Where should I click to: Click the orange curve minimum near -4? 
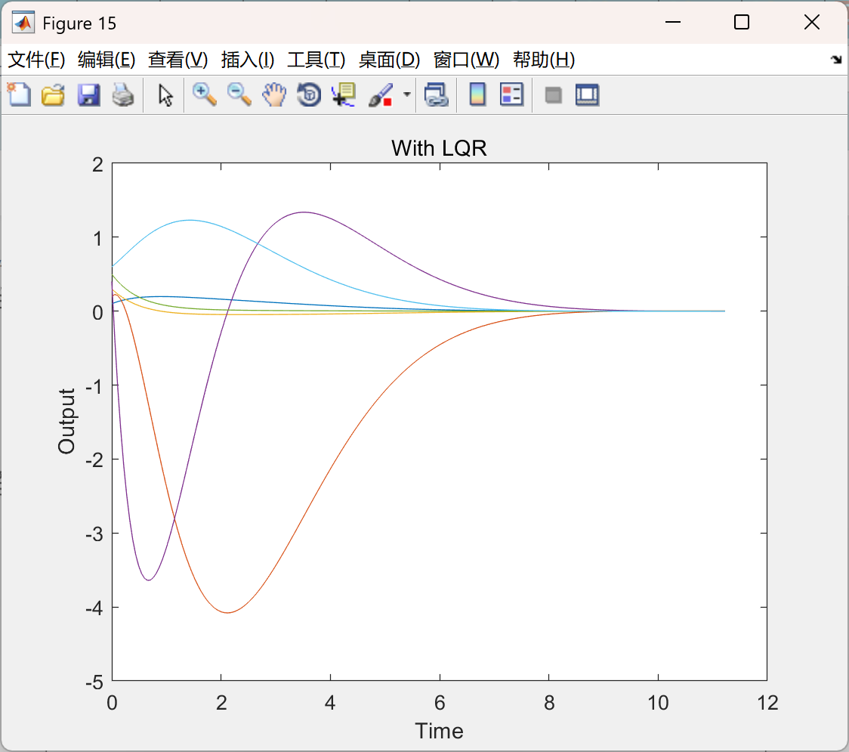(x=228, y=612)
